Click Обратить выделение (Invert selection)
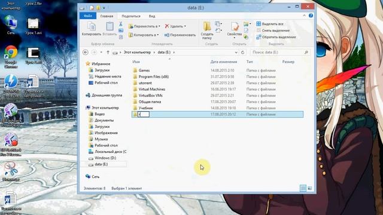383x215 pixels. click(x=276, y=37)
